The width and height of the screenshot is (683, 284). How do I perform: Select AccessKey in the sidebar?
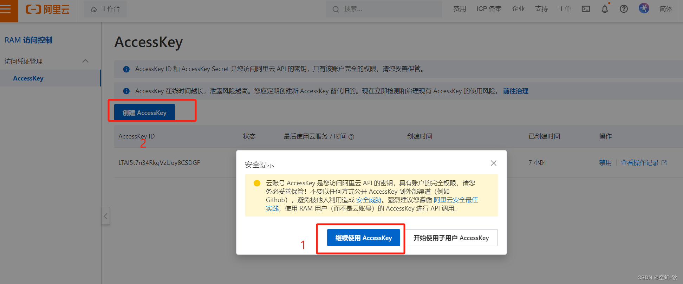pyautogui.click(x=50, y=78)
